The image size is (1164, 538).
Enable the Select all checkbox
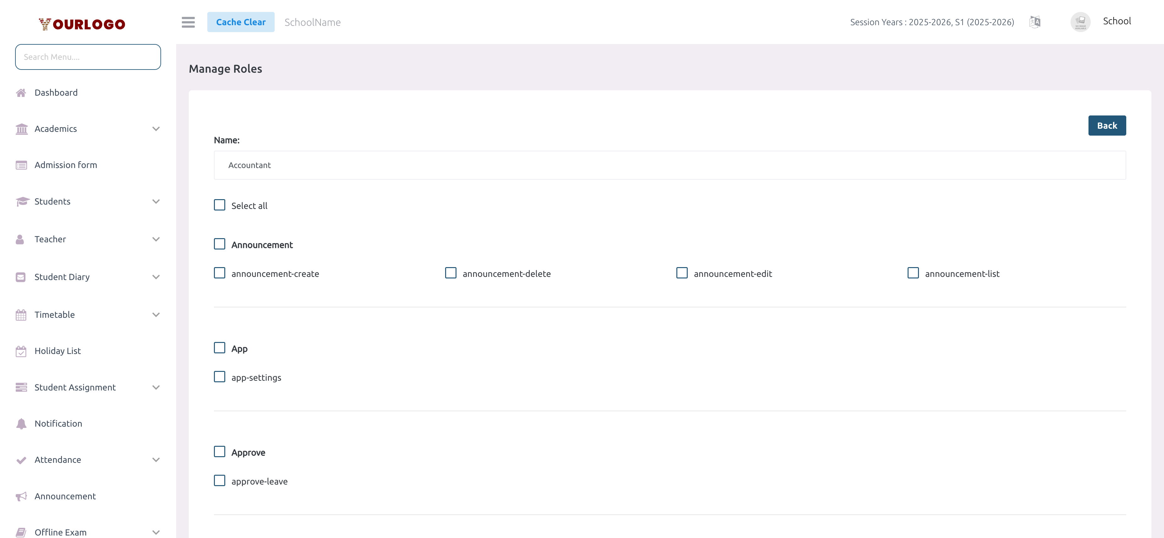click(220, 205)
